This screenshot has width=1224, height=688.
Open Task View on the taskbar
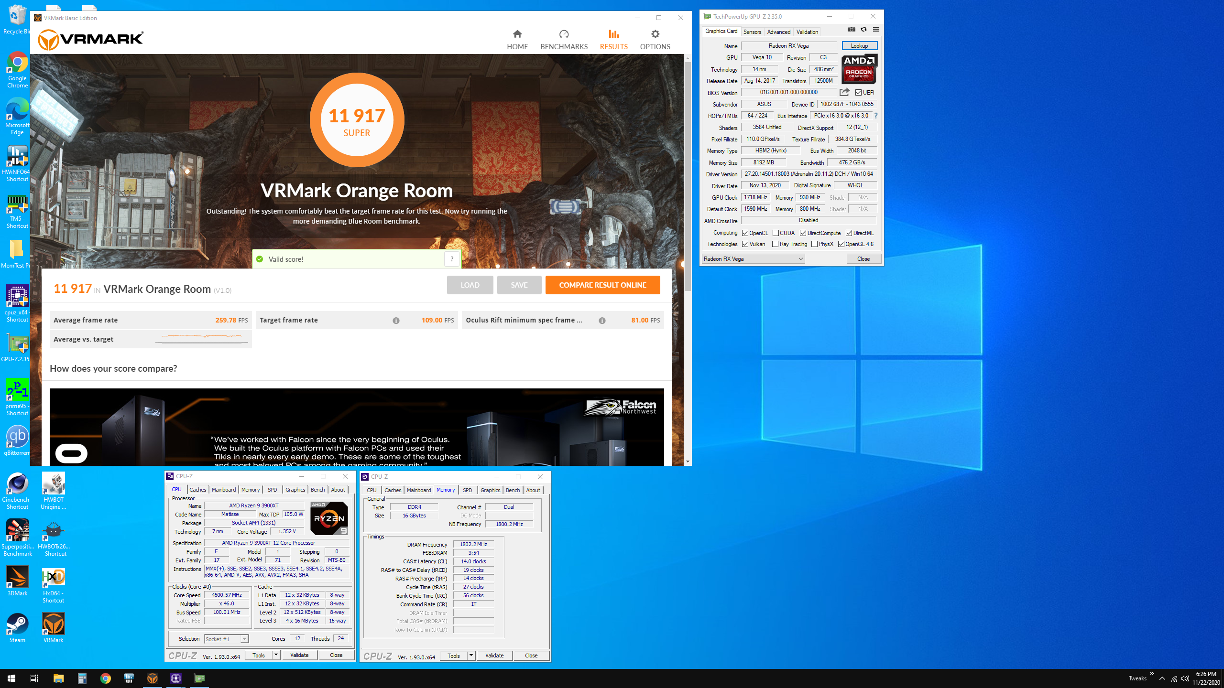click(x=34, y=678)
